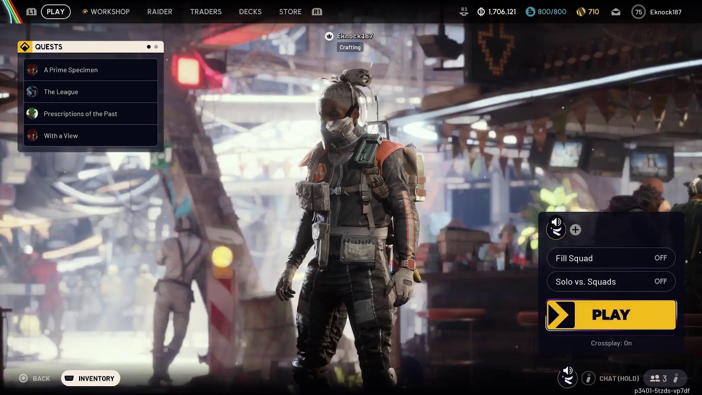
Task: Click the notification dot on Workshop tab
Action: (84, 12)
